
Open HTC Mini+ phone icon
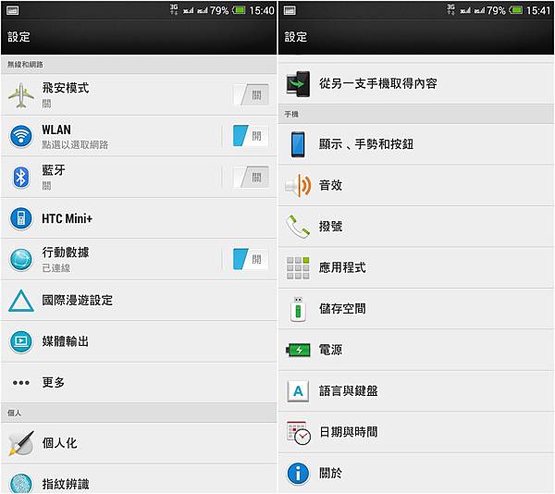click(x=21, y=218)
